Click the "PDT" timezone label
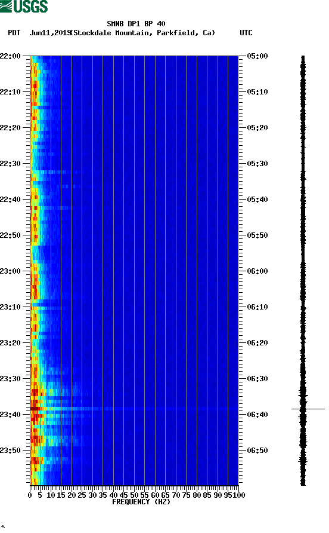This screenshot has height=533, width=329. pos(14,33)
